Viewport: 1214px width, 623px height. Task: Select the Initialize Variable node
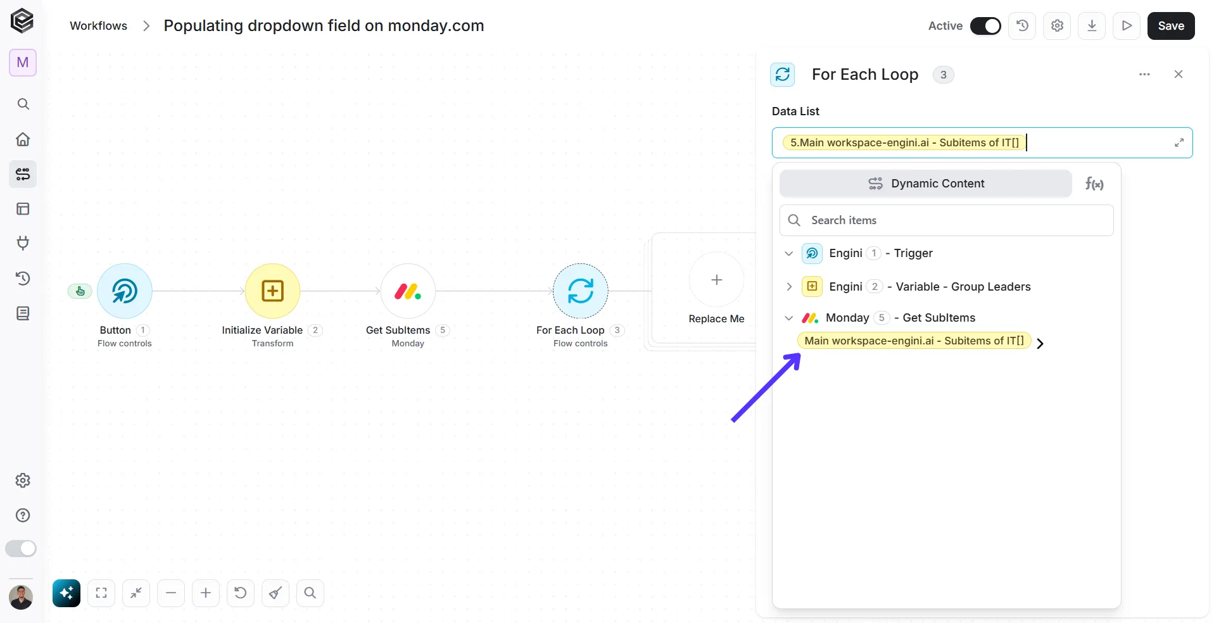coord(272,291)
